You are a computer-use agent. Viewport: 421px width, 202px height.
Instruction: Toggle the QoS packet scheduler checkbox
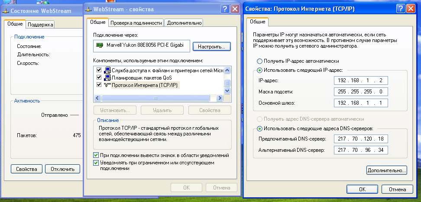click(99, 77)
